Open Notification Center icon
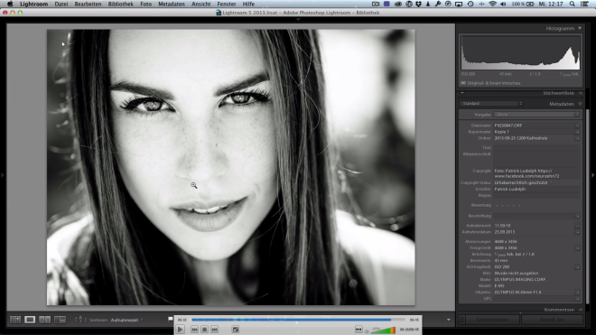596x335 pixels. pyautogui.click(x=584, y=4)
